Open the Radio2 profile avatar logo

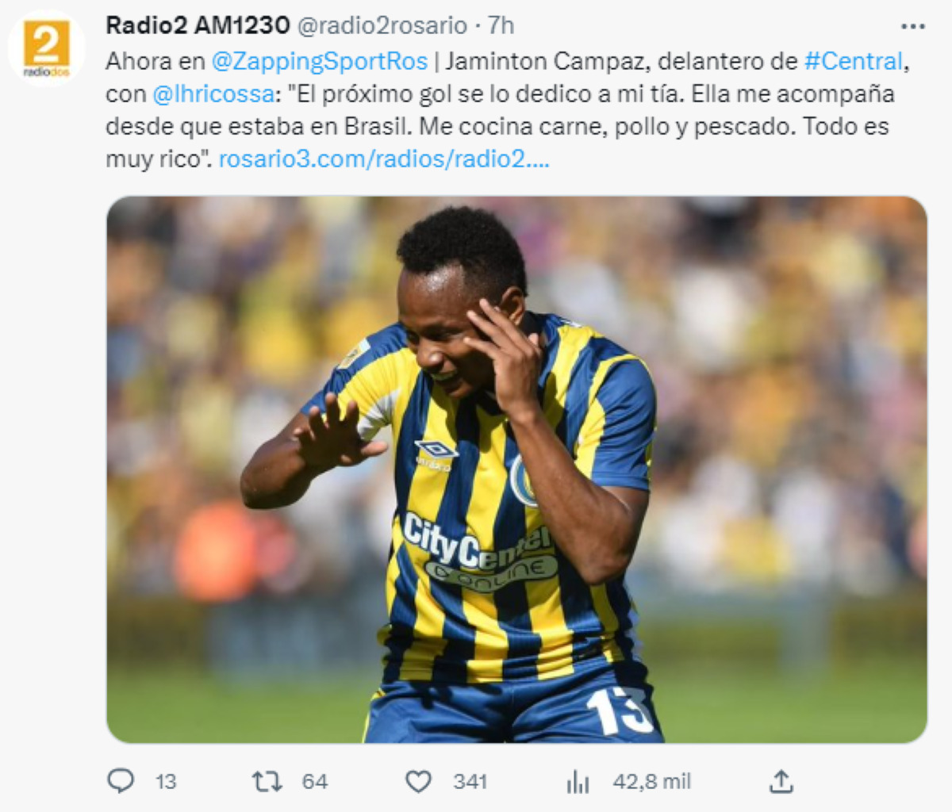pyautogui.click(x=47, y=48)
